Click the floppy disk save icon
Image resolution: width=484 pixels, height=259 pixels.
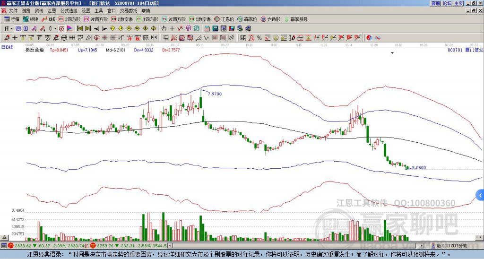232,28
